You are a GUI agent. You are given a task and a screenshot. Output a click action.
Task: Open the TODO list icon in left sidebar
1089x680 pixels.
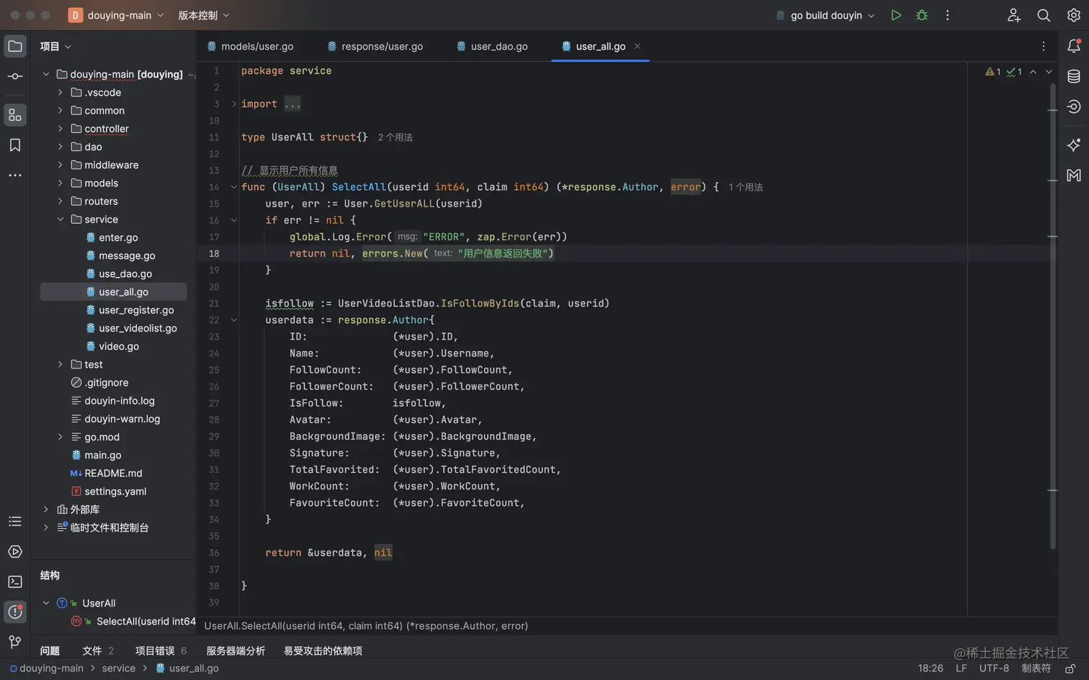click(x=15, y=522)
